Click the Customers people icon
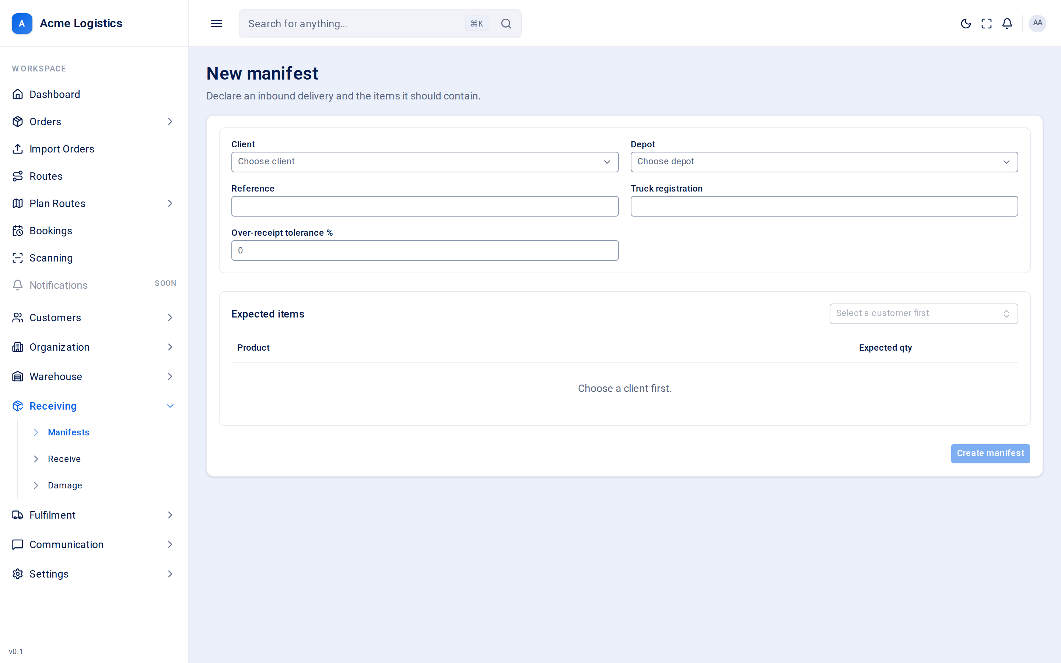 tap(18, 318)
